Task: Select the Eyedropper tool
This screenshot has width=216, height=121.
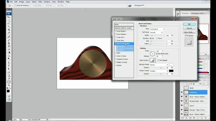Action: 9,79
